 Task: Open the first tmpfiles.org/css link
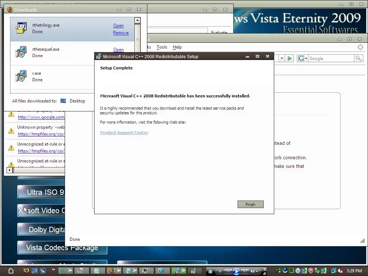(41, 134)
